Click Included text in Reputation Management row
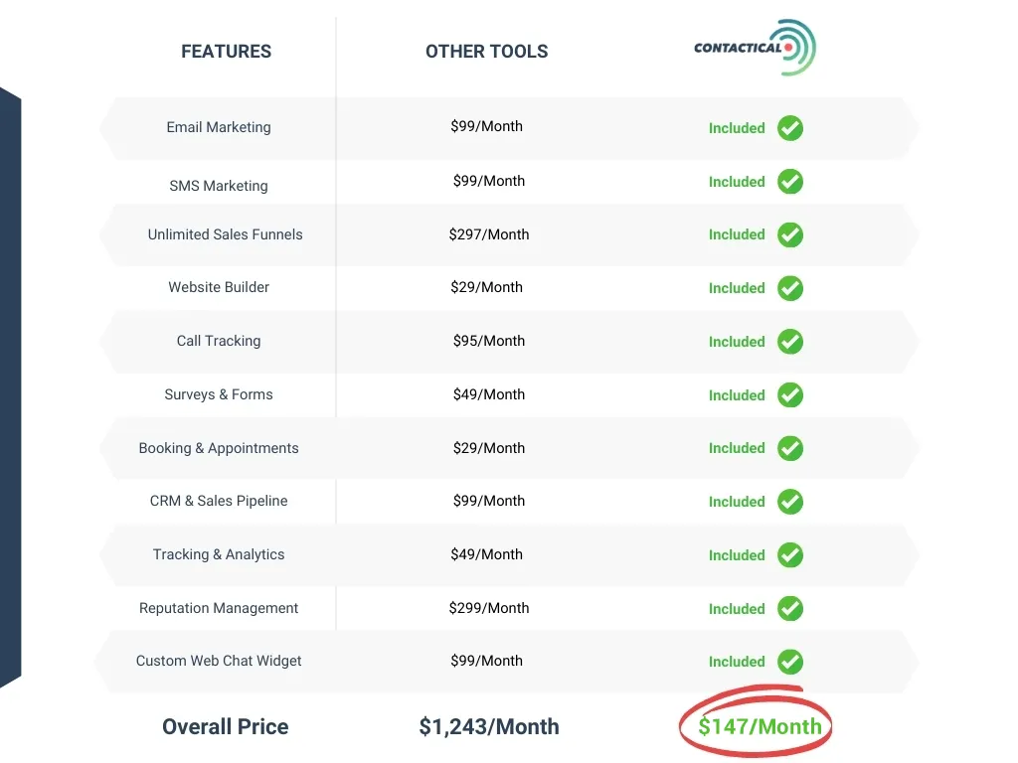This screenshot has width=1018, height=763. click(x=737, y=609)
